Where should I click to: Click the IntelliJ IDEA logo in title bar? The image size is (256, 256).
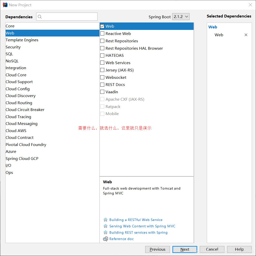pyautogui.click(x=5, y=5)
